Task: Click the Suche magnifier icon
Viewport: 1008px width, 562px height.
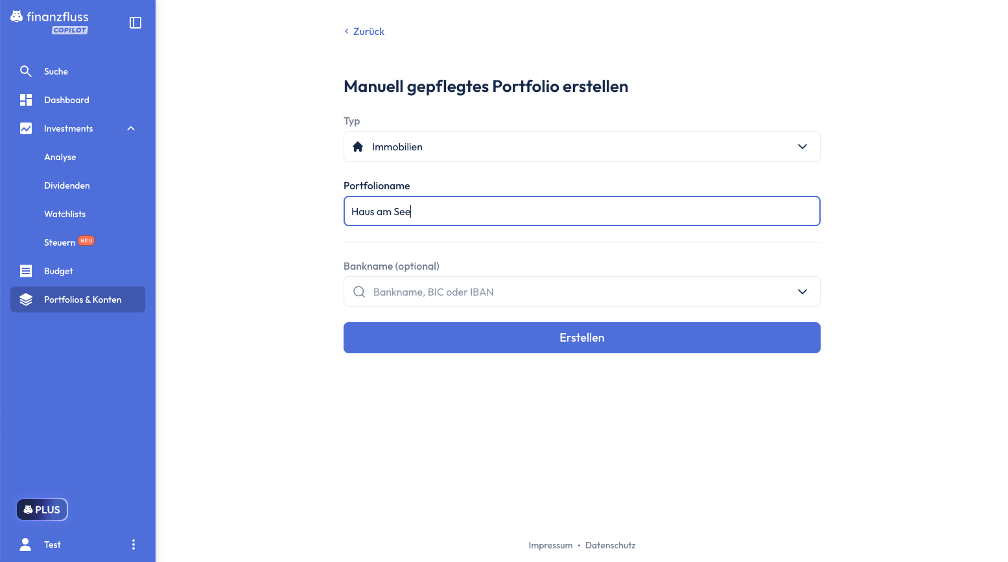Action: [x=26, y=71]
